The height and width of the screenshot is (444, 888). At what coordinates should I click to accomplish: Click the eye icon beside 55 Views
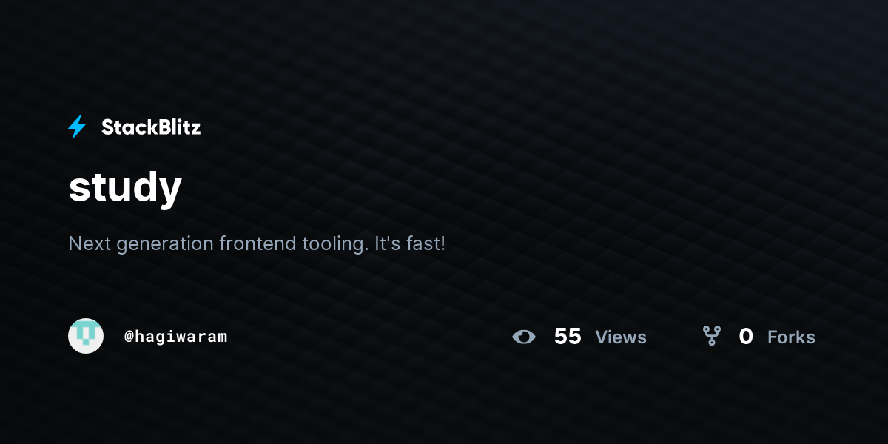pyautogui.click(x=524, y=337)
